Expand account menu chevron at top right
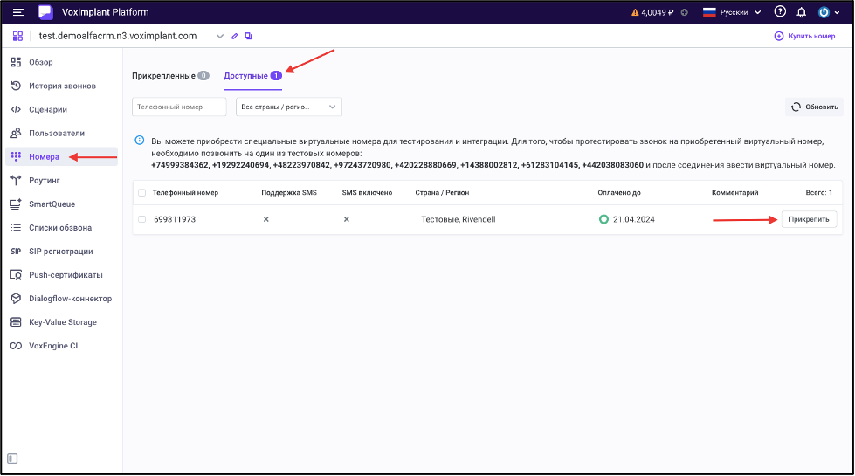 click(837, 12)
